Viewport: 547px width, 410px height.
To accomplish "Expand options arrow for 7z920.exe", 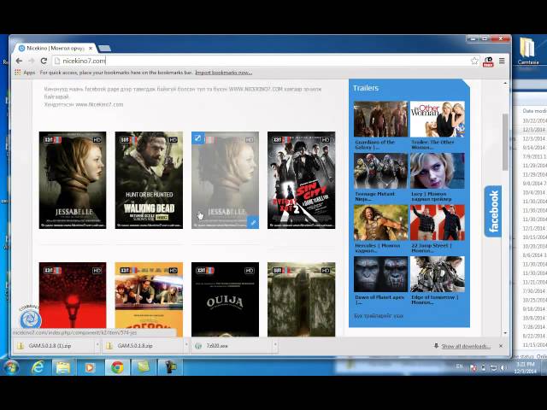I will point(275,345).
